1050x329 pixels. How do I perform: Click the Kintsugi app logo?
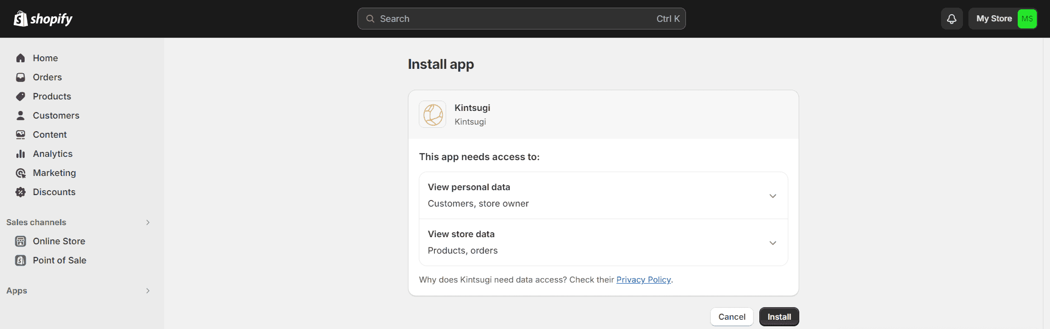pyautogui.click(x=432, y=114)
